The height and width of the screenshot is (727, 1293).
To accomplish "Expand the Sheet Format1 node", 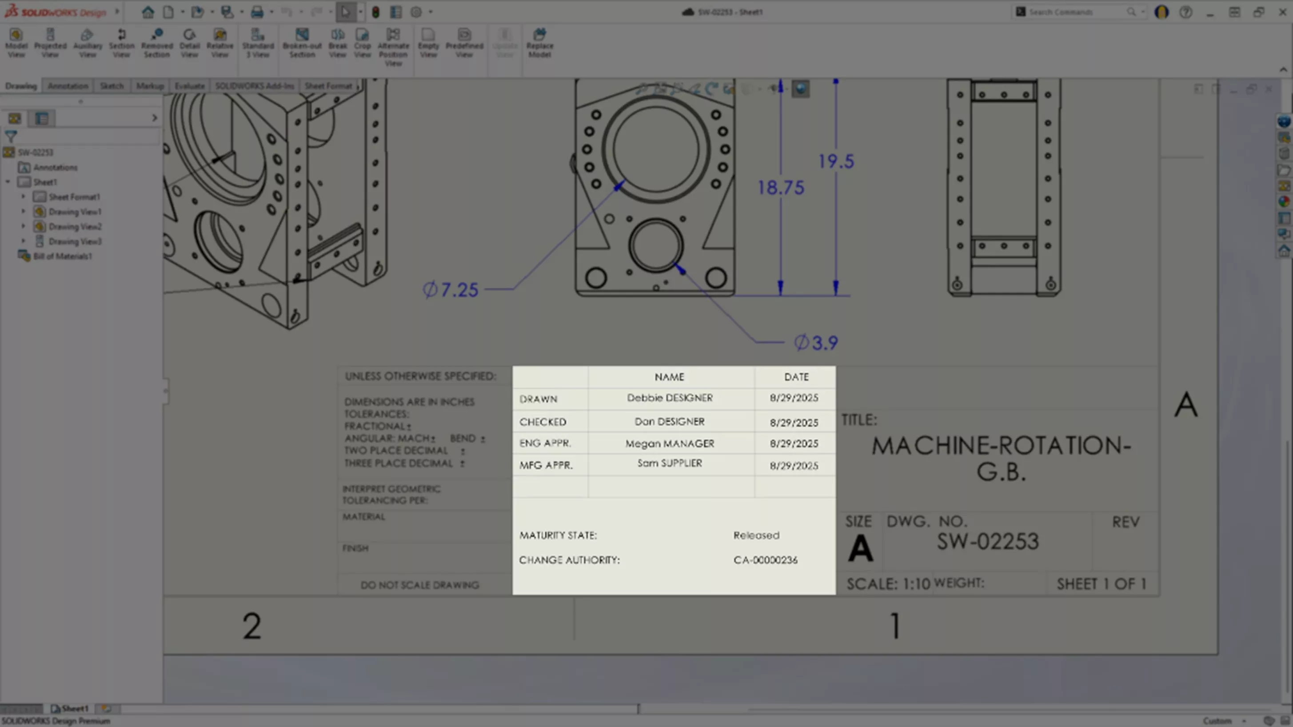I will coord(23,197).
